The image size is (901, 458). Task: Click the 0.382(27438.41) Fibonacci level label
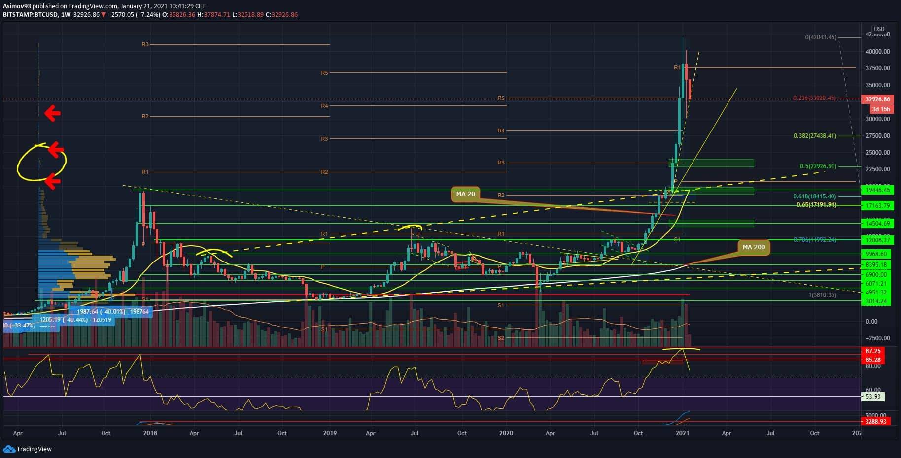(815, 136)
